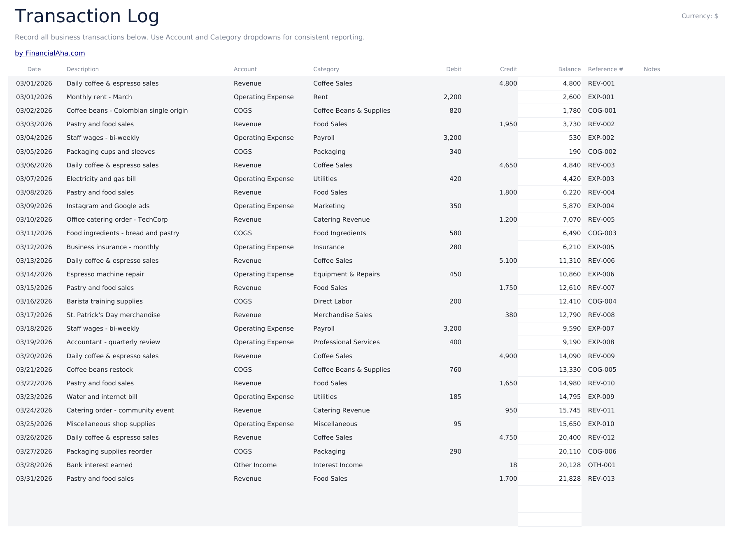Select the Notes column header
This screenshot has height=535, width=733.
tap(652, 69)
